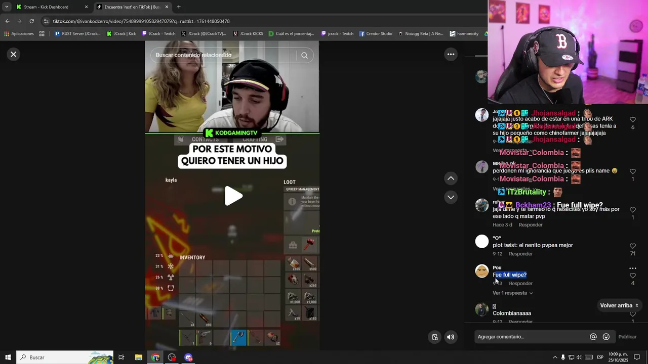Image resolution: width=648 pixels, height=364 pixels.
Task: Like the 'te farmeo' comment heart
Action: pyautogui.click(x=633, y=210)
